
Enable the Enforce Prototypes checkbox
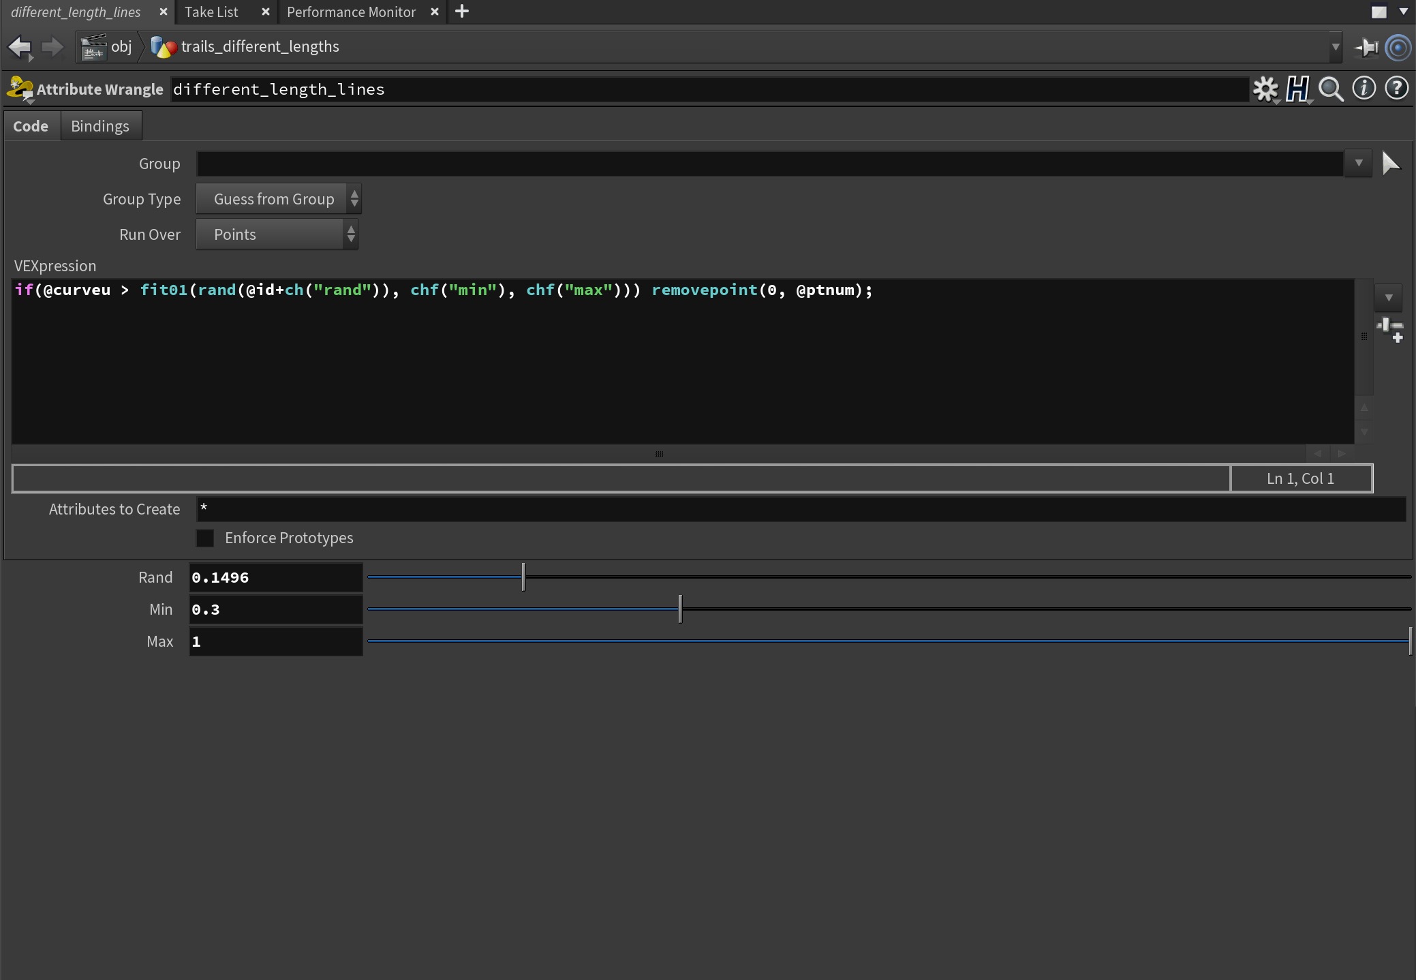pos(205,538)
